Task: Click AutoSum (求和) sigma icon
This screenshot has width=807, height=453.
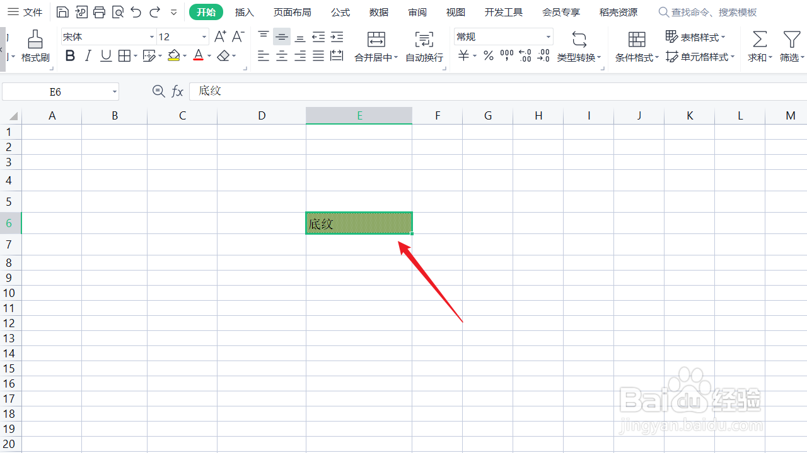Action: coord(760,40)
